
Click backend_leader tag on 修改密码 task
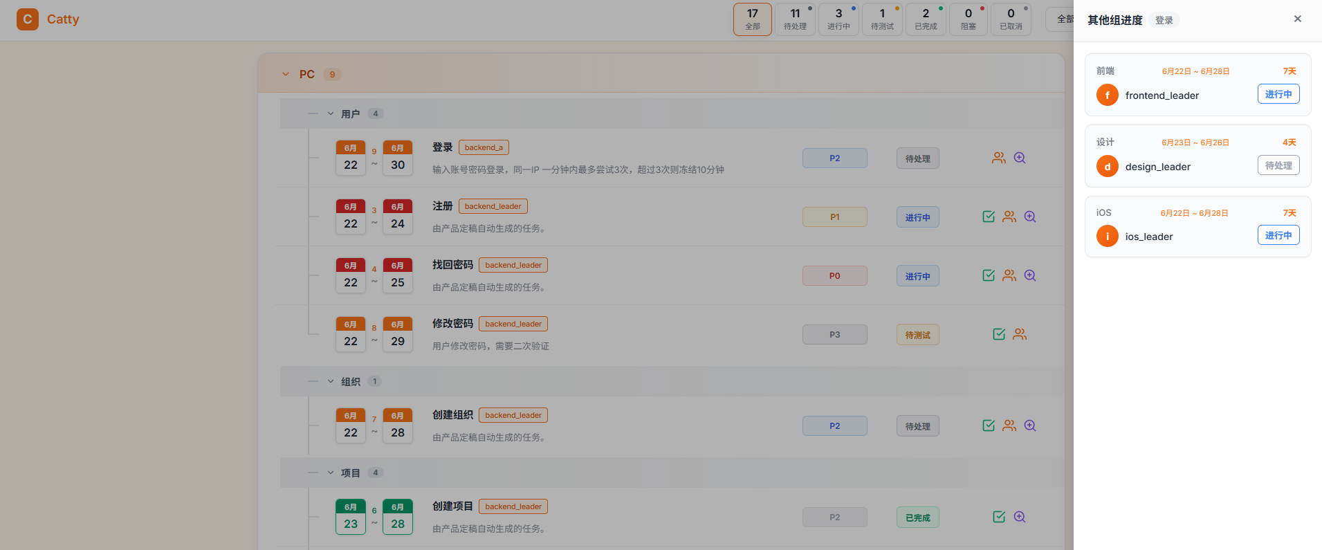(513, 324)
